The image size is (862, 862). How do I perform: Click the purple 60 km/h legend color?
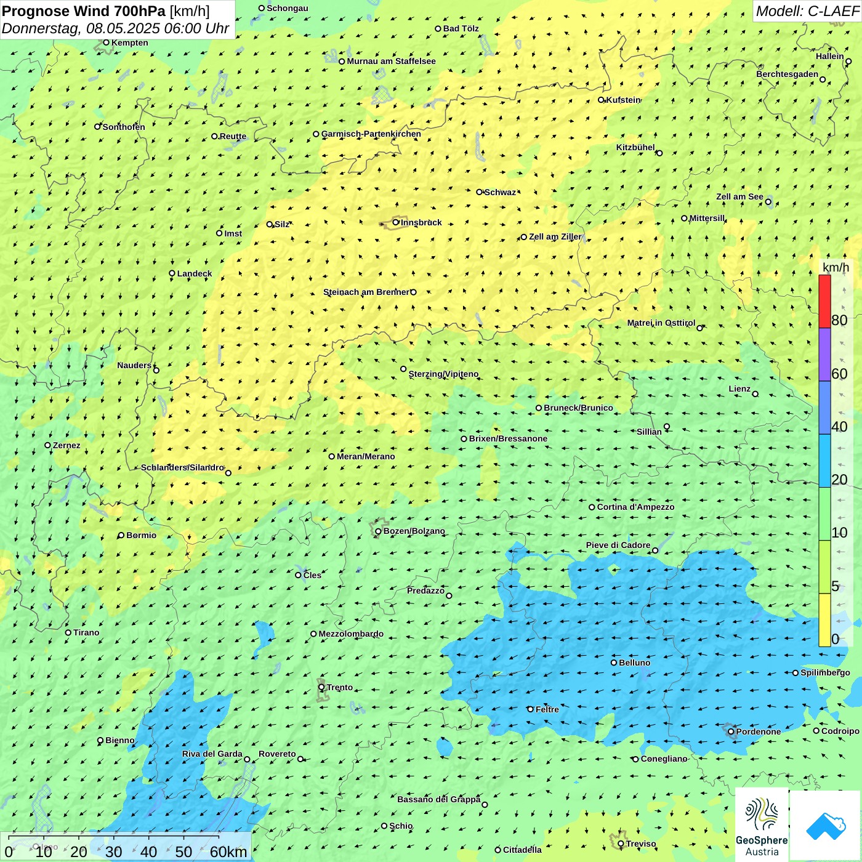tap(824, 355)
